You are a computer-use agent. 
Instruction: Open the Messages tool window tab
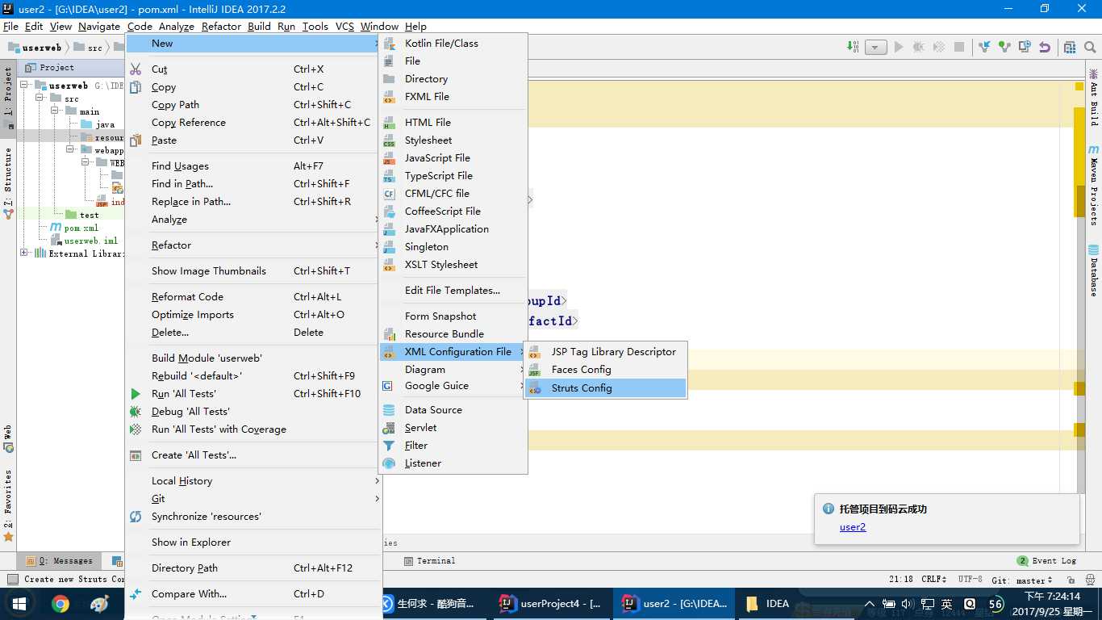(61, 561)
